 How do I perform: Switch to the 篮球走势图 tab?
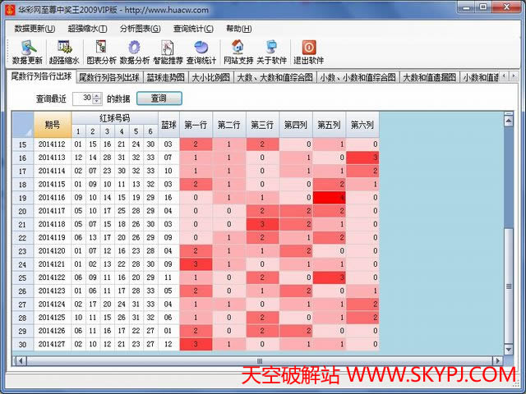point(167,78)
